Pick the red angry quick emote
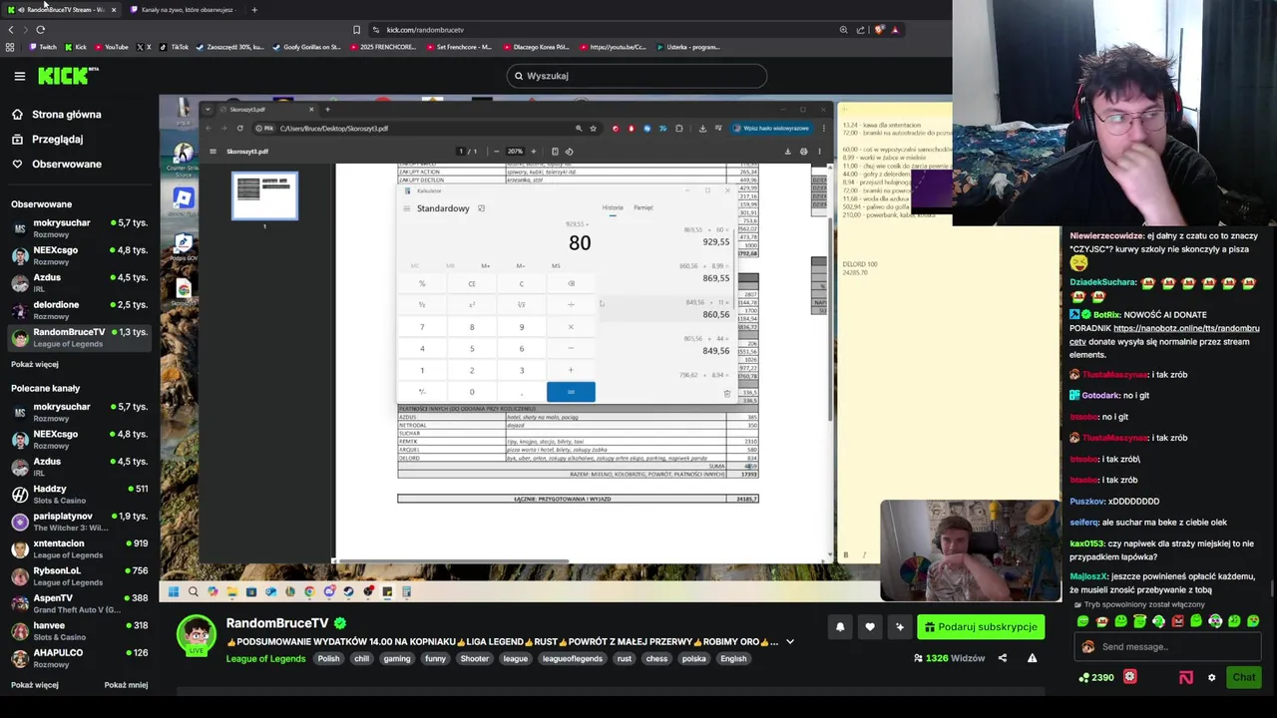The image size is (1277, 718). click(1177, 621)
